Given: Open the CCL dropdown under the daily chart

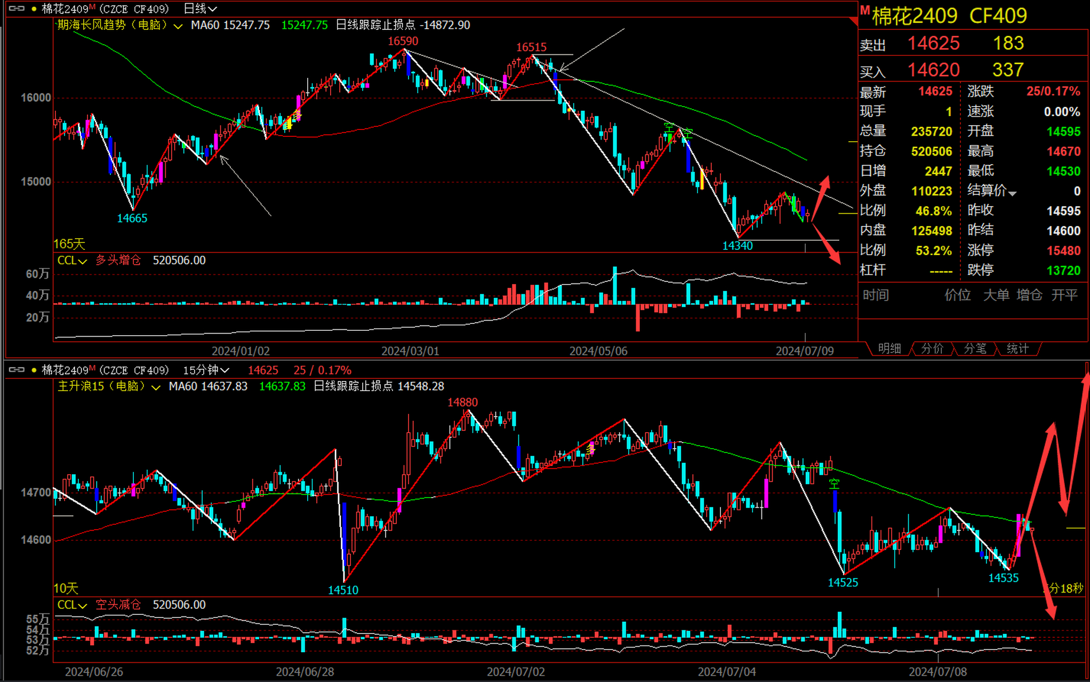Looking at the screenshot, I should pos(72,261).
